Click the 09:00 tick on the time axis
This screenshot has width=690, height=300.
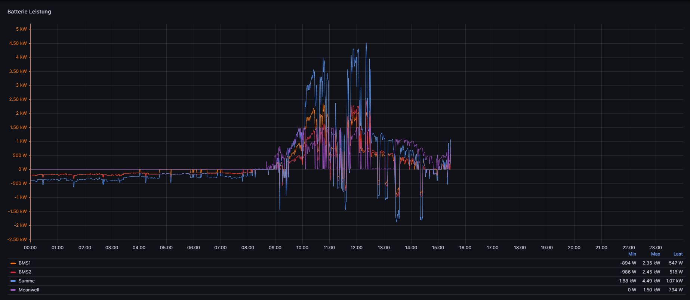[x=275, y=248]
